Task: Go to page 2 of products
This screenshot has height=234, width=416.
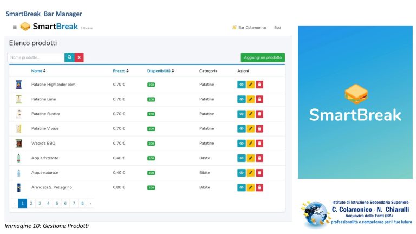Action: pos(31,204)
